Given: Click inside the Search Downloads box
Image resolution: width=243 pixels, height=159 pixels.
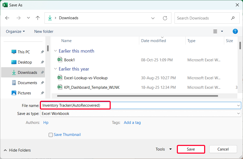Looking at the screenshot, I should (x=203, y=18).
